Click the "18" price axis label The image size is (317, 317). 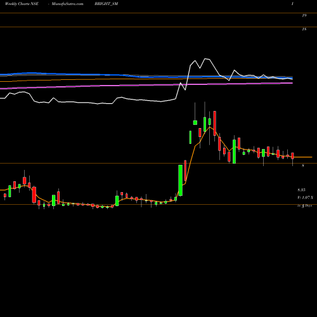coord(304,29)
